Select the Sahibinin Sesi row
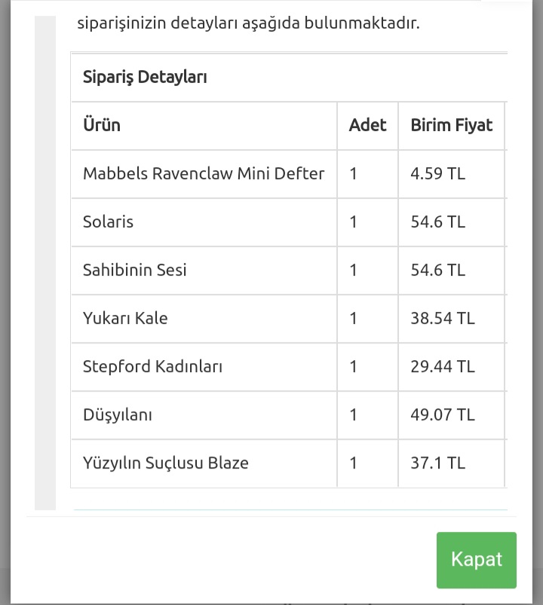The image size is (543, 605). point(135,270)
